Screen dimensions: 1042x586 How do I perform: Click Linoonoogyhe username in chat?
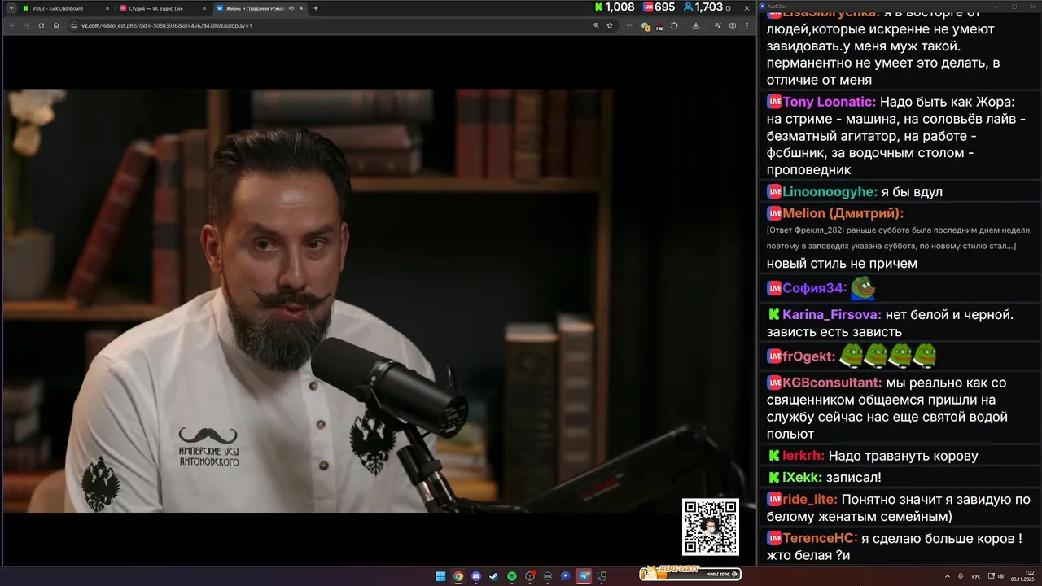click(830, 192)
